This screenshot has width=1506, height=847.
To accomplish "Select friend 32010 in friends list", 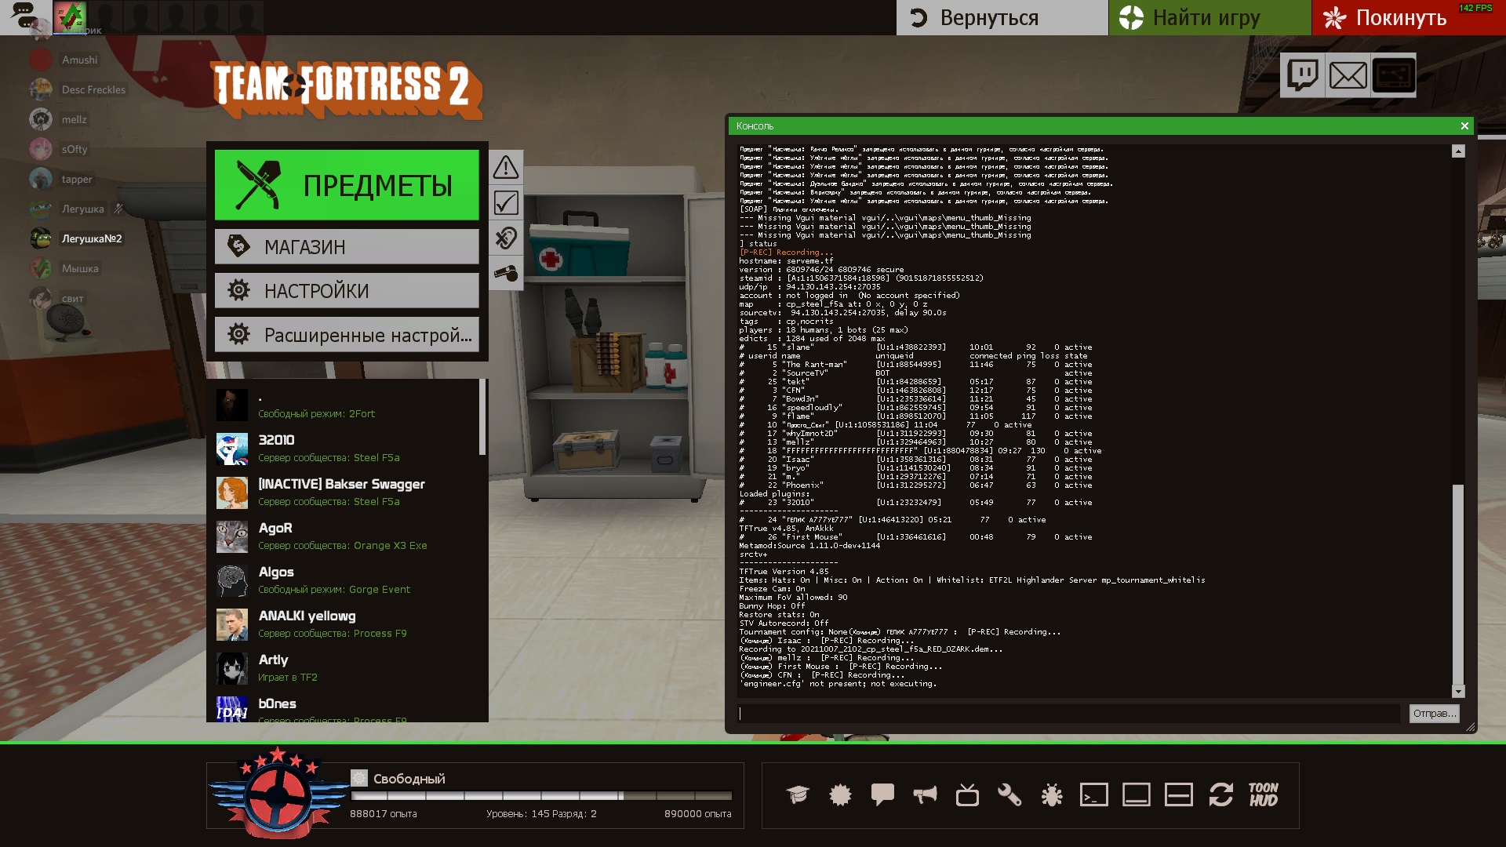I will 347,449.
